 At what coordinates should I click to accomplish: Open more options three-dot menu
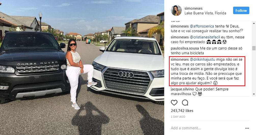pyautogui.click(x=247, y=128)
